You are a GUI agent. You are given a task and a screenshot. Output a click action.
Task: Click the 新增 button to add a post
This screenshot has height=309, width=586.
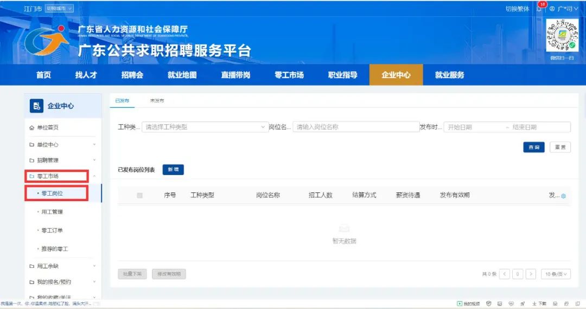coord(173,170)
